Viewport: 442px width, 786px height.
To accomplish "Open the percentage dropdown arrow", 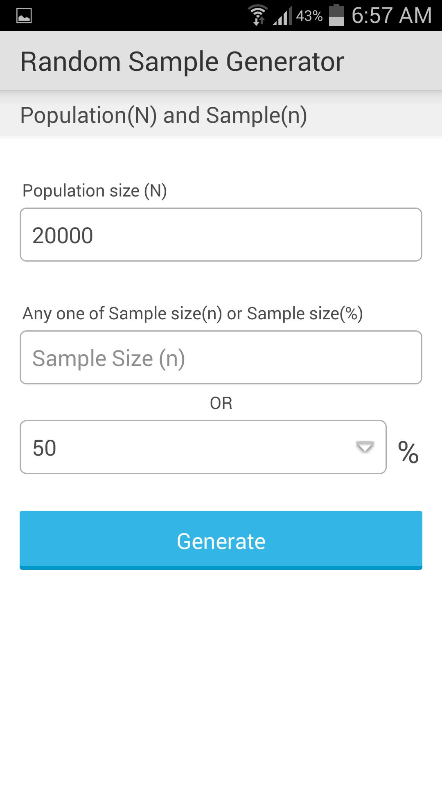I will tap(365, 447).
